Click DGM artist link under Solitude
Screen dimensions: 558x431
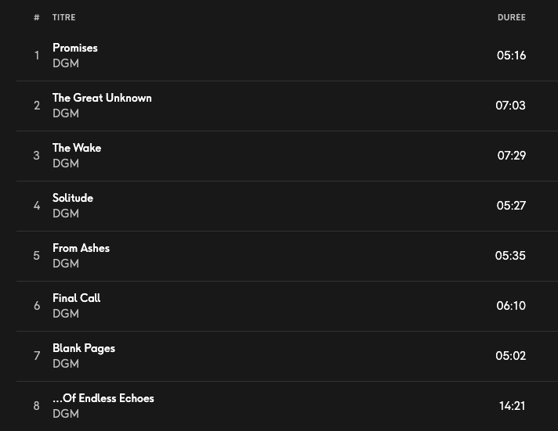pyautogui.click(x=66, y=214)
